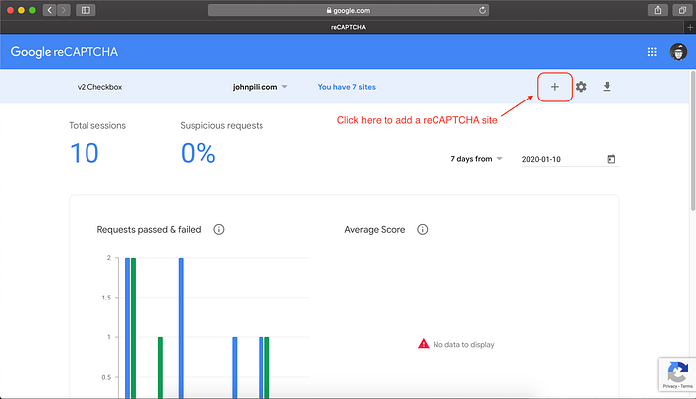Open the Safari share button
The image size is (696, 399).
[x=658, y=10]
